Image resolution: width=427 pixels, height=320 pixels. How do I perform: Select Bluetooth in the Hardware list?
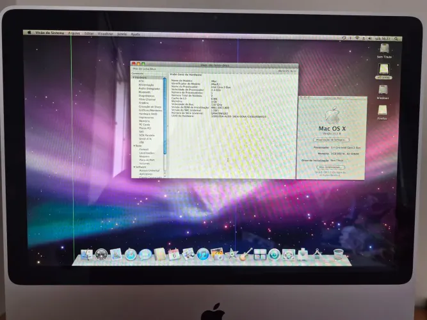pyautogui.click(x=144, y=92)
